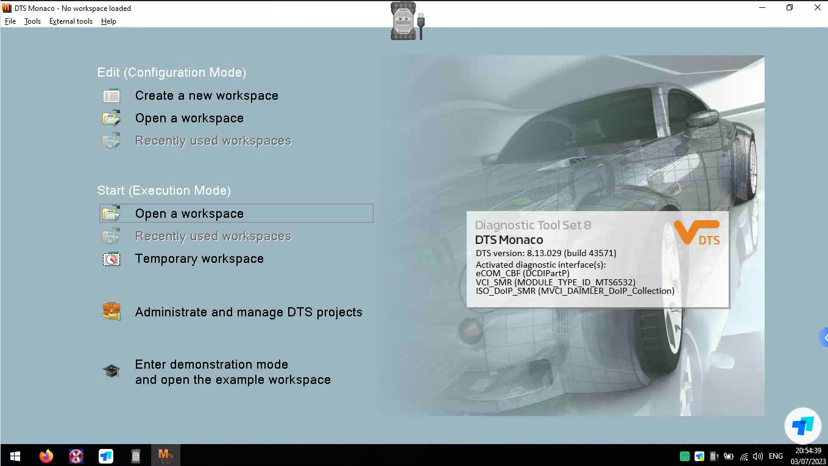Screen dimensions: 828x466
Task: Click the briefcase icon for DTS projects
Action: [x=111, y=312]
